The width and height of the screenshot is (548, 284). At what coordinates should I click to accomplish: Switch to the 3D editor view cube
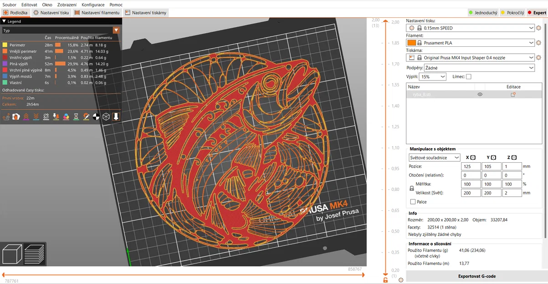coord(12,254)
